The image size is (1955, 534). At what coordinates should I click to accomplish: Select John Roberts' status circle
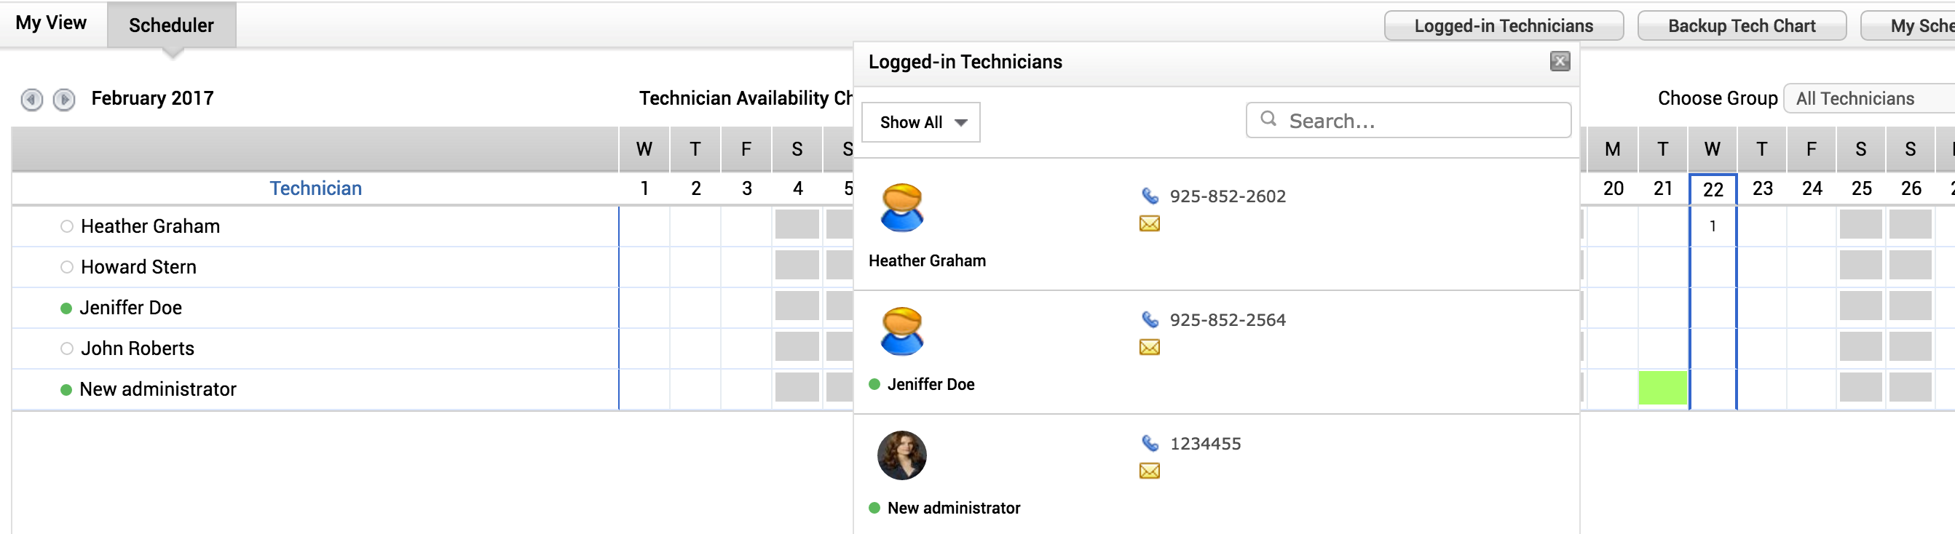(67, 349)
